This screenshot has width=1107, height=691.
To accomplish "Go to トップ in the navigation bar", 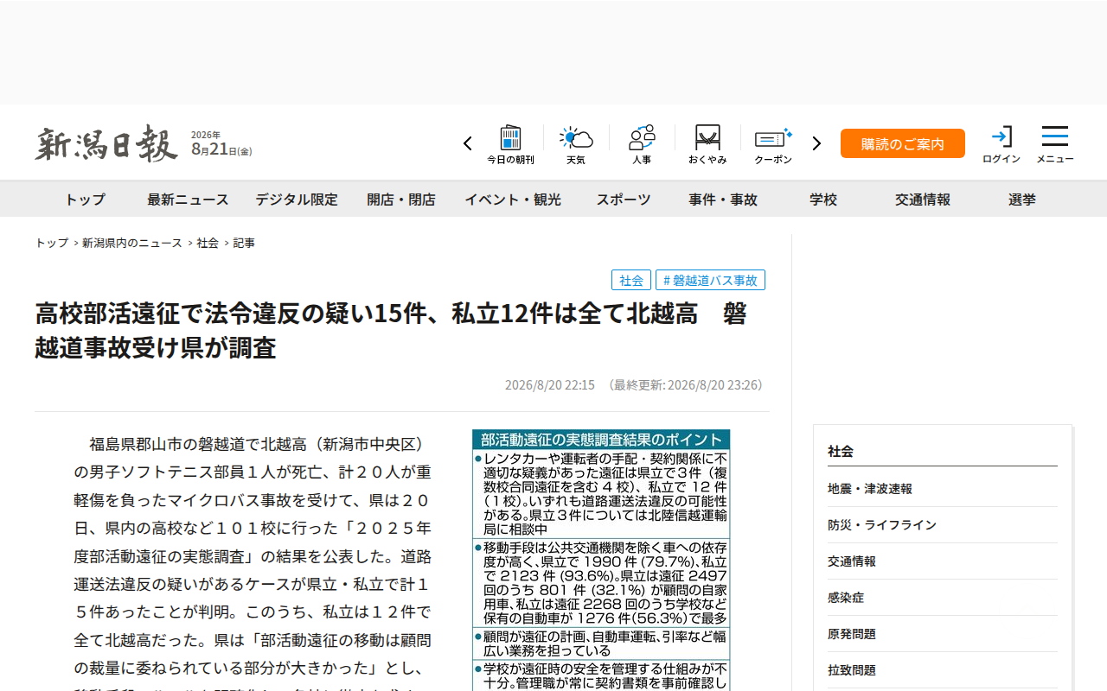I will 85,200.
